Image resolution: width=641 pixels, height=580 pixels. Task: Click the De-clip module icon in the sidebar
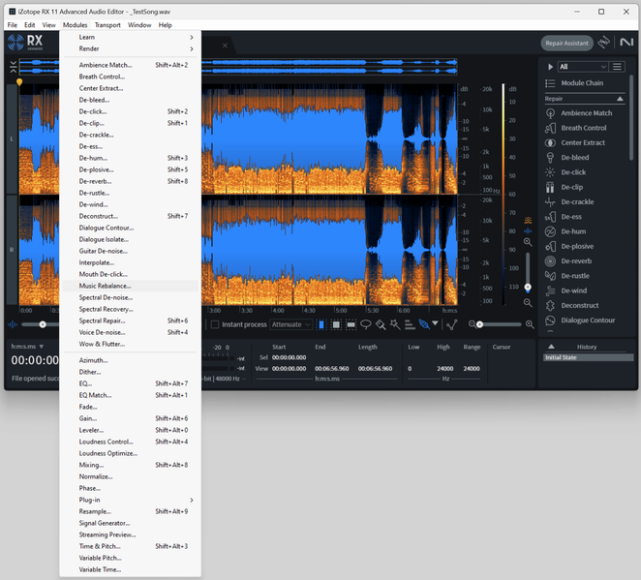[550, 187]
